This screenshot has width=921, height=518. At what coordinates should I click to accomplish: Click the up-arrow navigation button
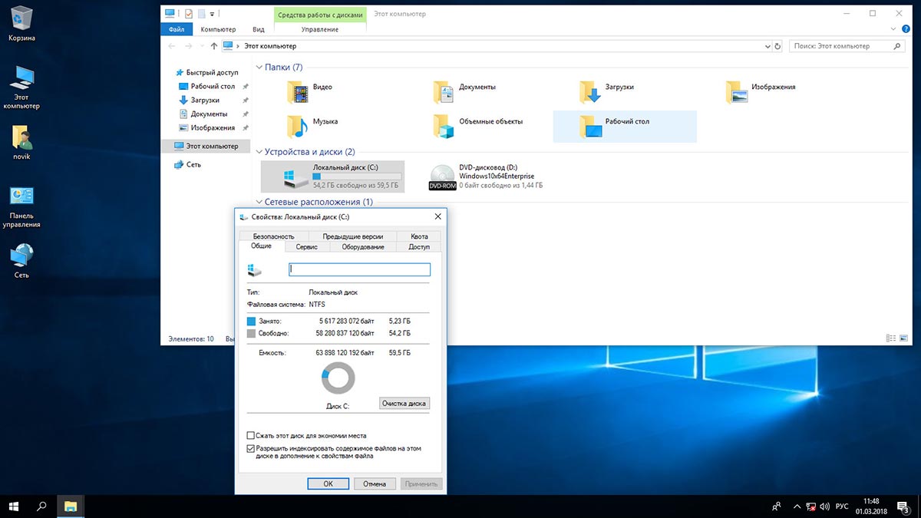click(214, 46)
